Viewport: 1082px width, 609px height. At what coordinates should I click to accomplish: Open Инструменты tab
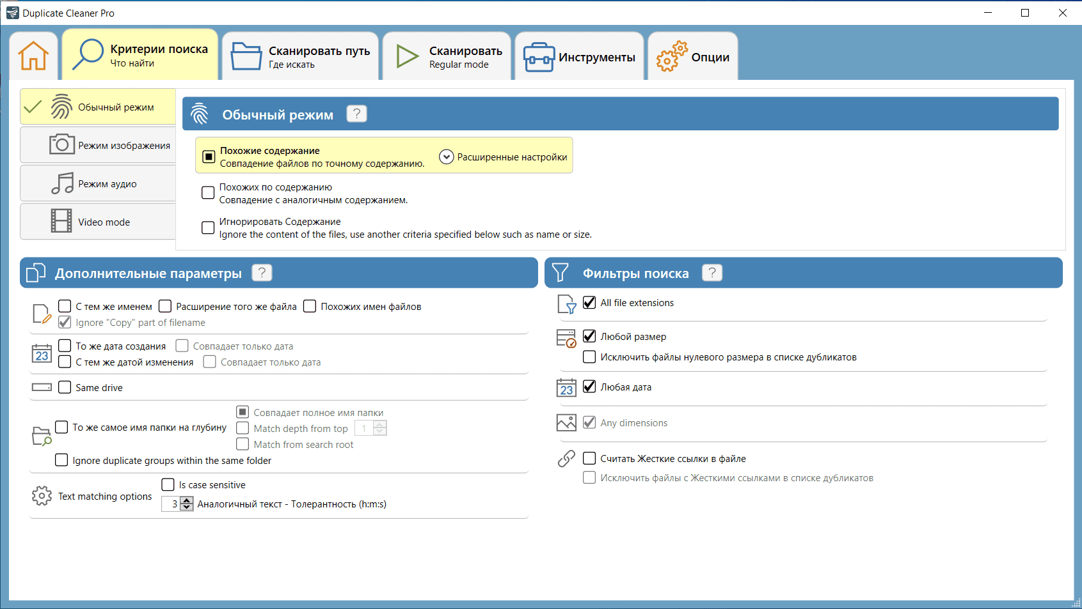tap(579, 56)
